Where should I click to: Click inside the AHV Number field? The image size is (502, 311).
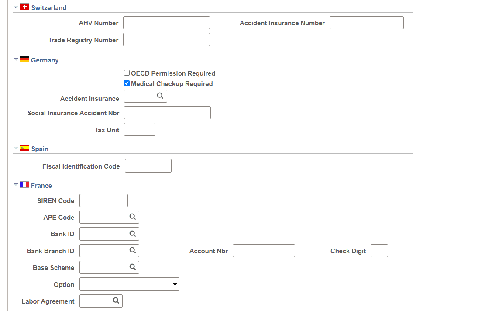click(166, 22)
